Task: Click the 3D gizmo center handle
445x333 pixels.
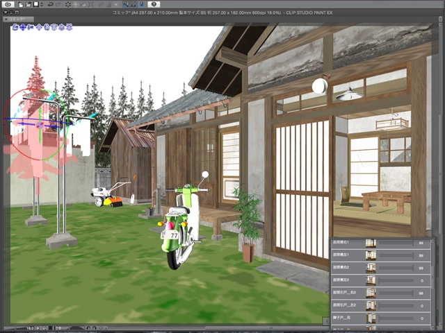Action: point(40,125)
